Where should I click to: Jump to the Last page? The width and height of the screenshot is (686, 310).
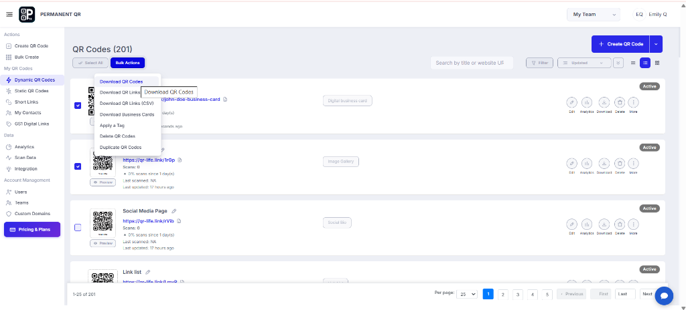625,294
